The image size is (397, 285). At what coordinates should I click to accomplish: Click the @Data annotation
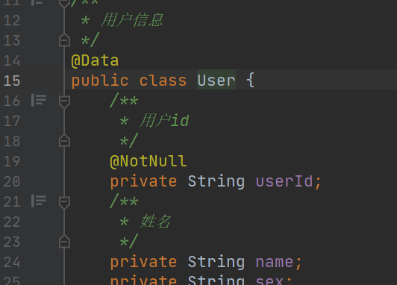(x=95, y=61)
